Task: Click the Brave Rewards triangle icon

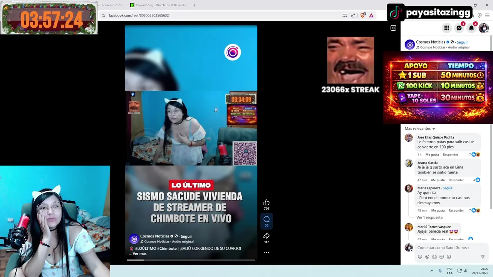Action: [x=371, y=15]
